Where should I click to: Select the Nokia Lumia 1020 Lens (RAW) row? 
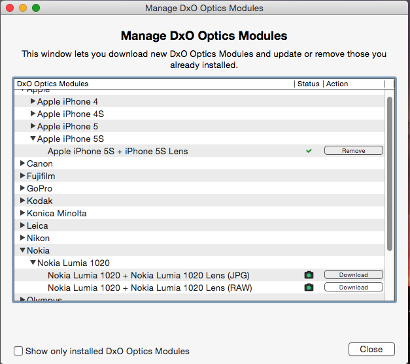coord(199,288)
